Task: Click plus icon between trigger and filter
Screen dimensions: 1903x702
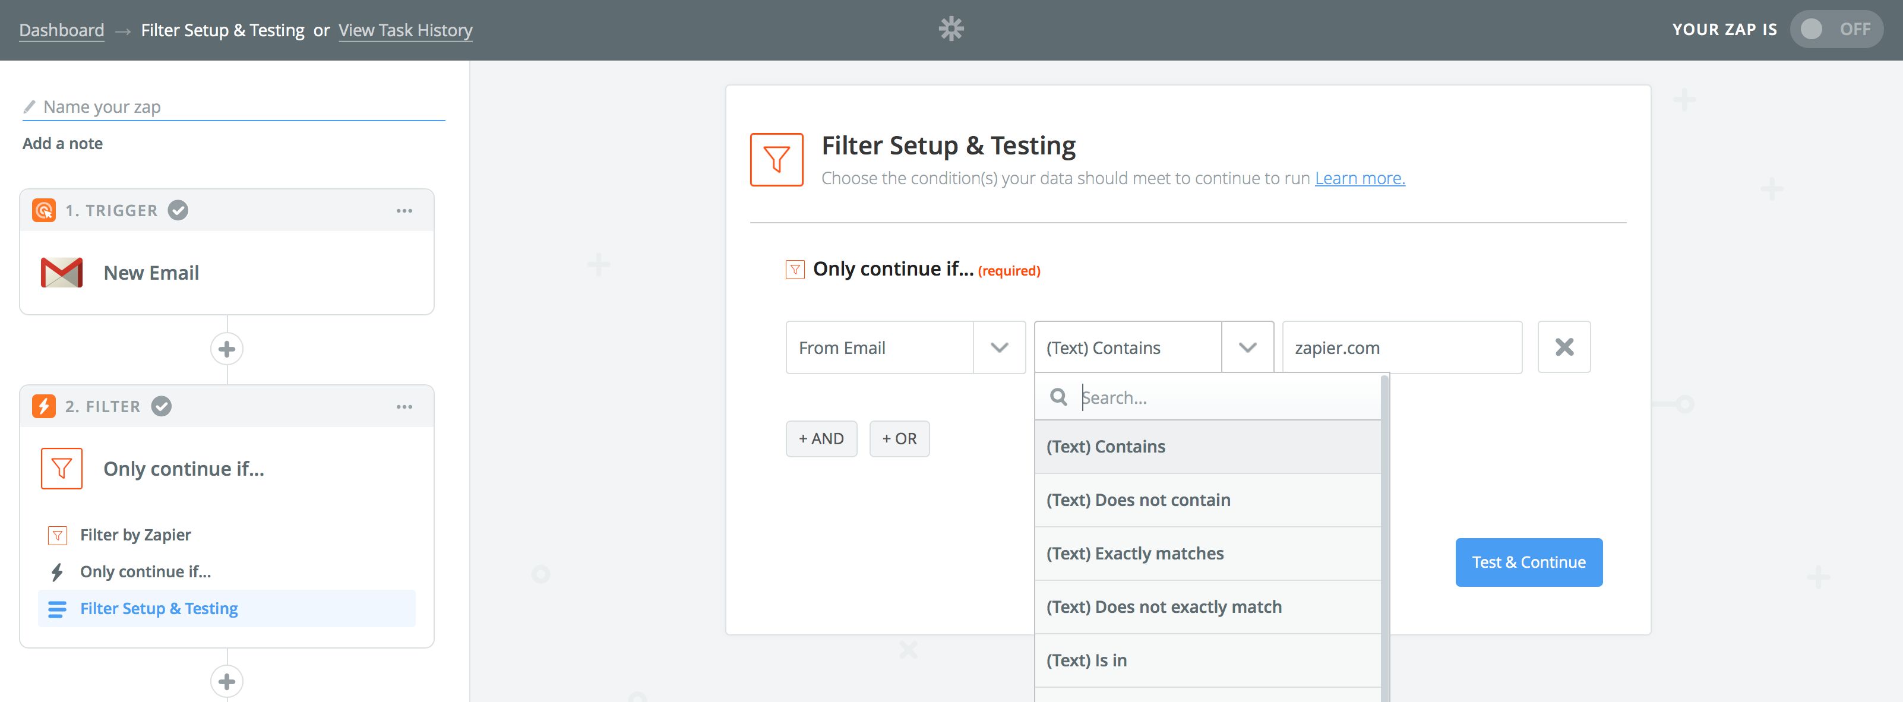Action: point(227,349)
